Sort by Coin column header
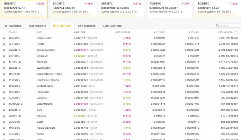Viewport: 241px width, 140px height. click(x=40, y=32)
